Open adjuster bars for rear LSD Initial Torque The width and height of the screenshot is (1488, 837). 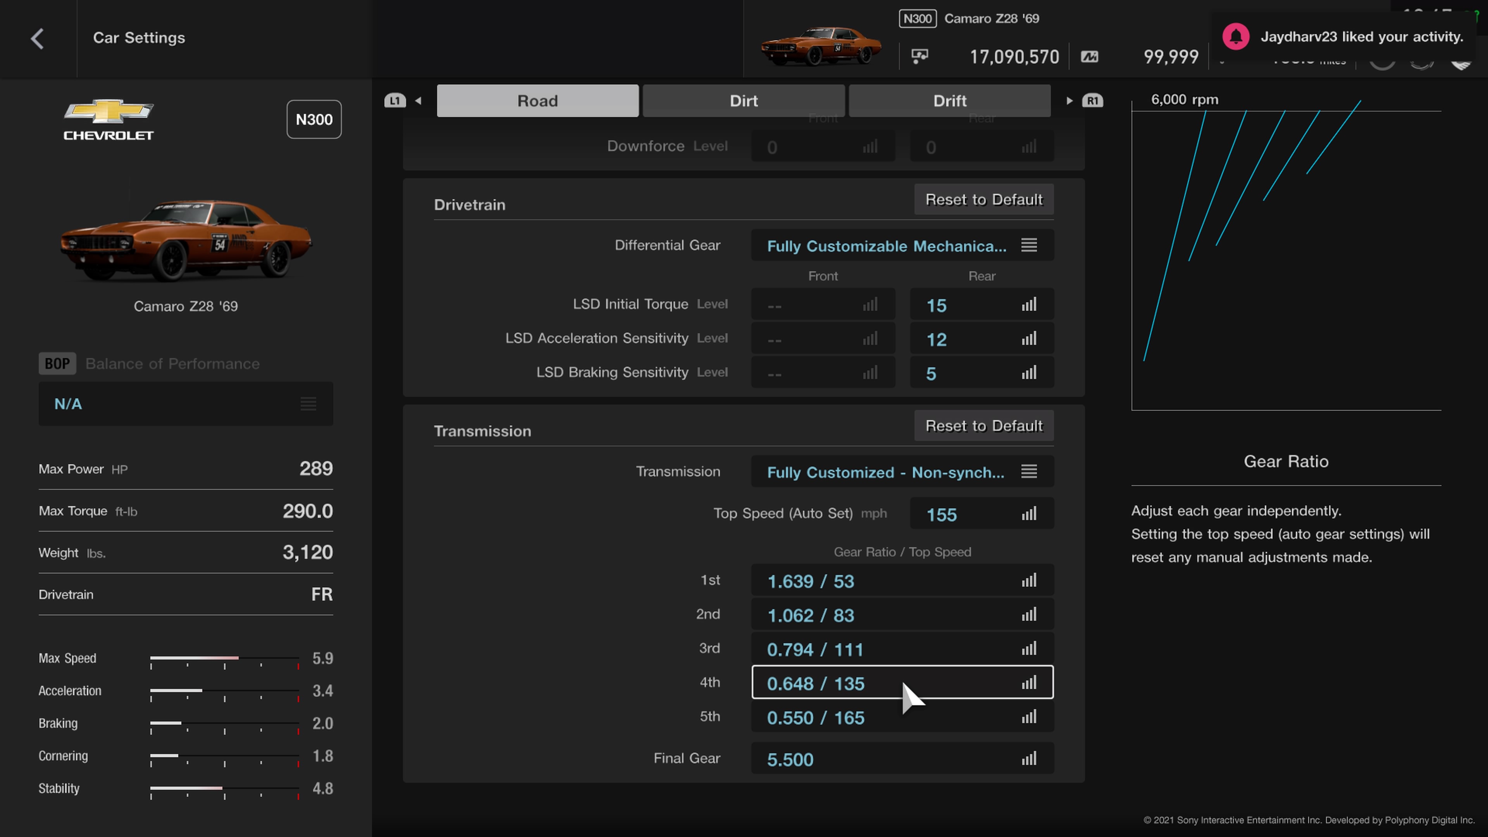(x=1029, y=305)
